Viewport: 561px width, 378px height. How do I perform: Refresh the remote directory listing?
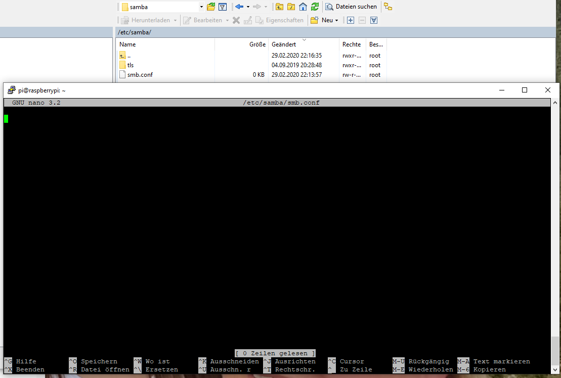tap(315, 7)
